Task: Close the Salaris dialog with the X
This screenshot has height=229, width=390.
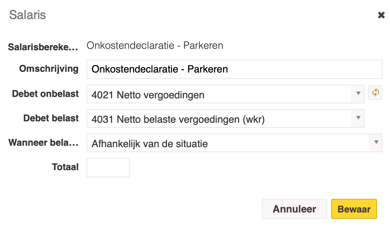Action: (x=381, y=15)
